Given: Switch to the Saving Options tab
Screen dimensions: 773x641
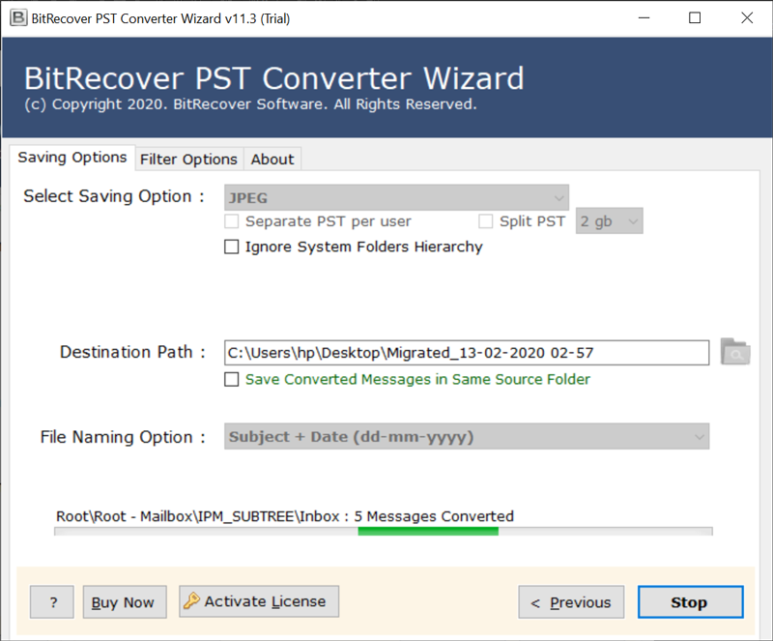Looking at the screenshot, I should (72, 158).
